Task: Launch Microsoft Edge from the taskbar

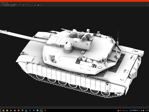Action: [x=22, y=110]
